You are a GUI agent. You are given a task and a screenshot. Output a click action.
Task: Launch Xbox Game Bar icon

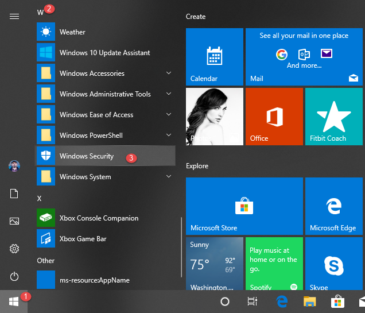click(46, 238)
